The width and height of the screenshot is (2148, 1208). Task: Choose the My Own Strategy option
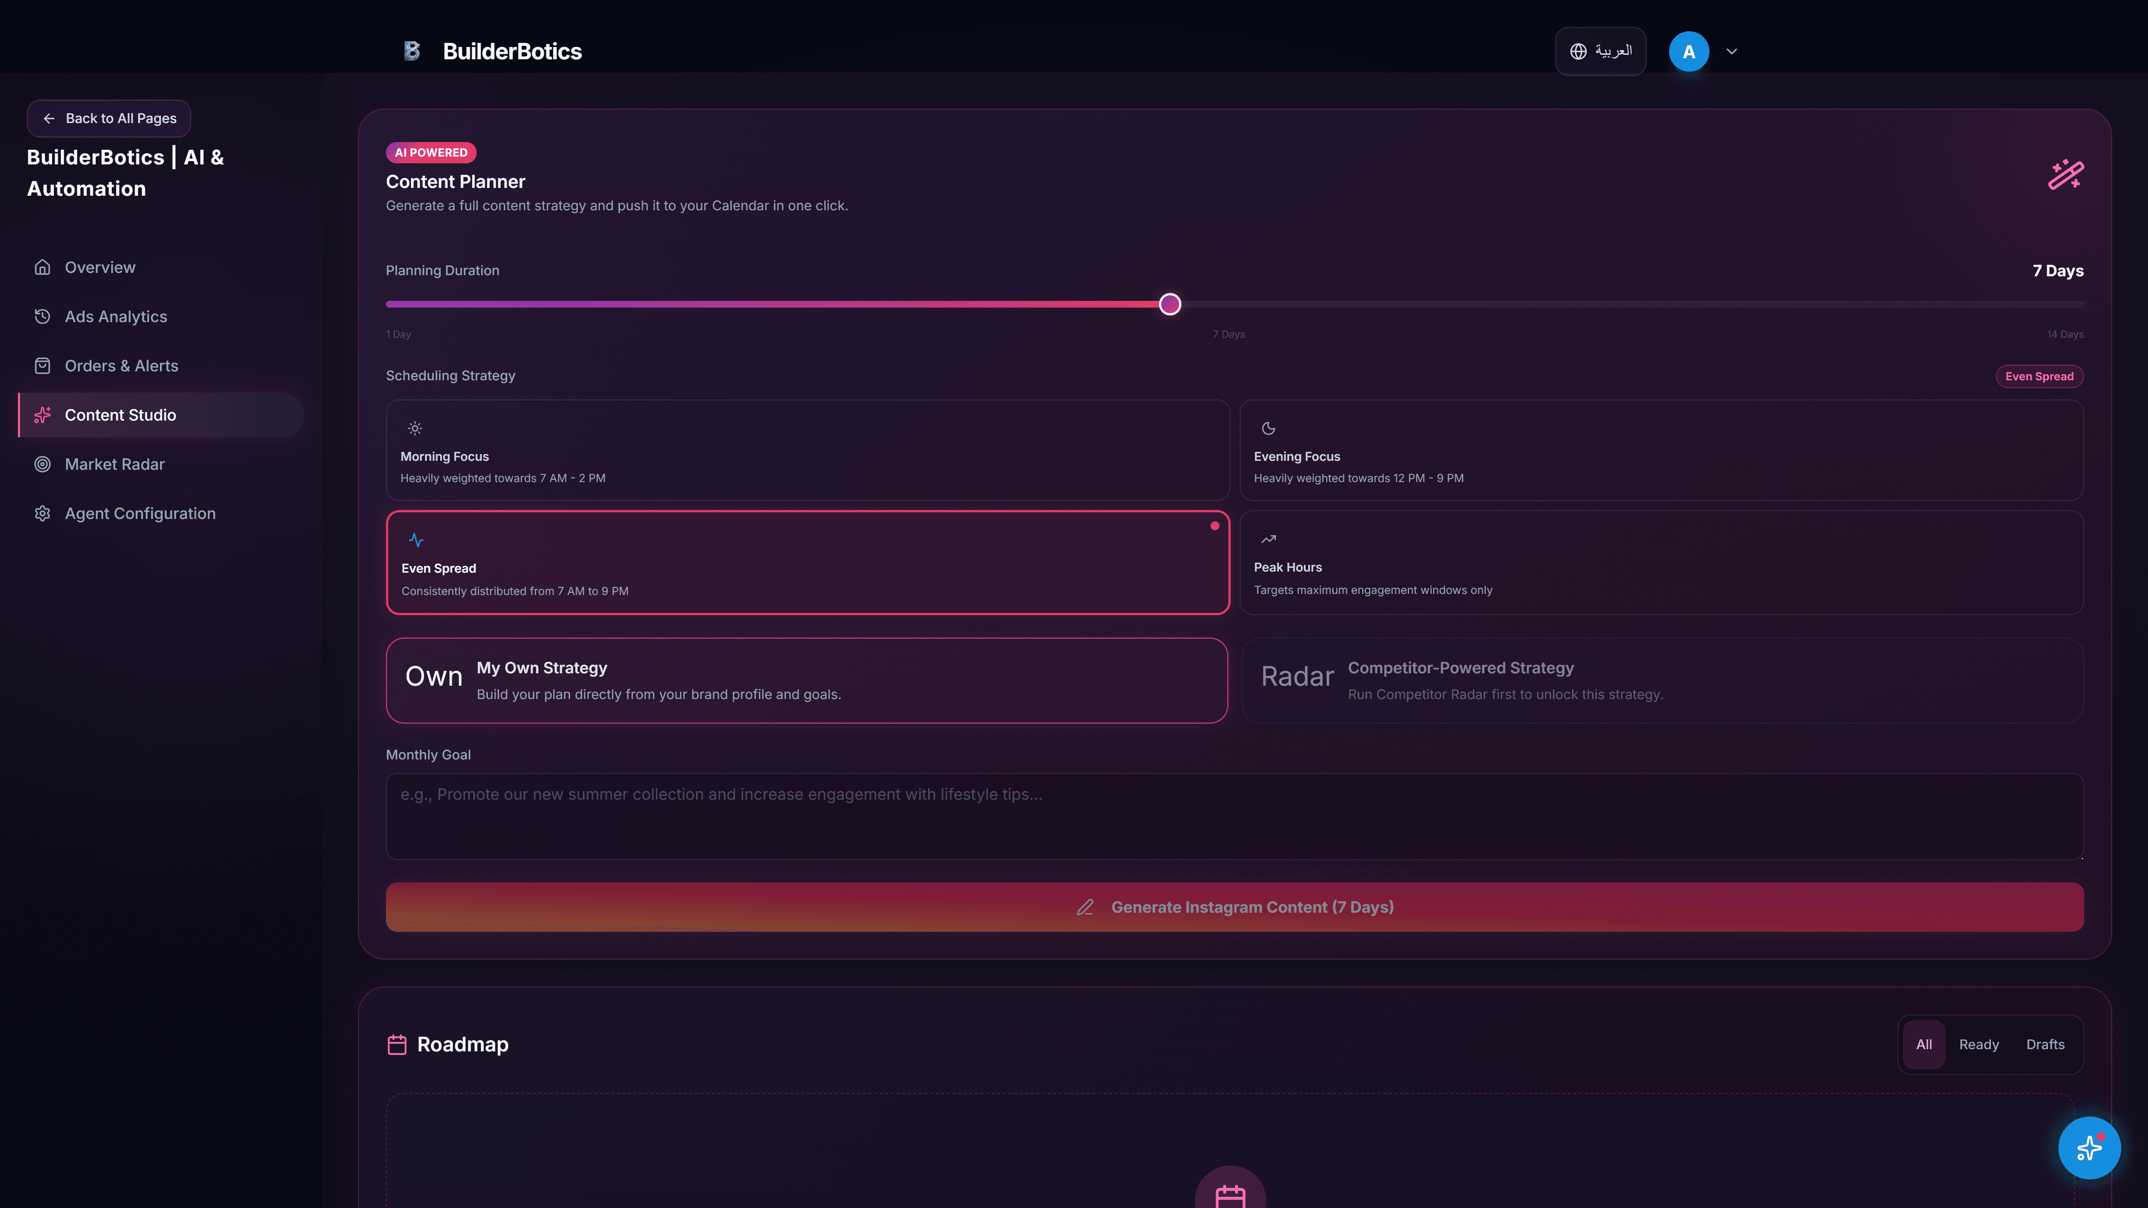807,680
